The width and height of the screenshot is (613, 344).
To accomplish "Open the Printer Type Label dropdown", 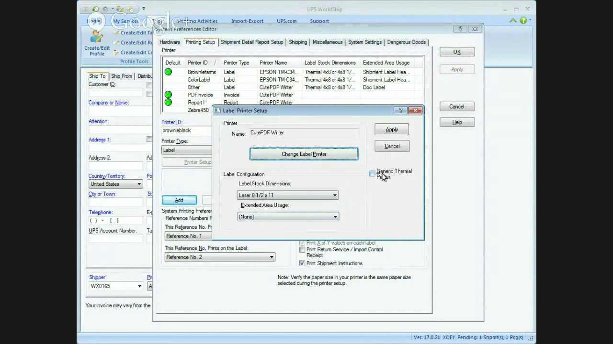I will pos(187,150).
